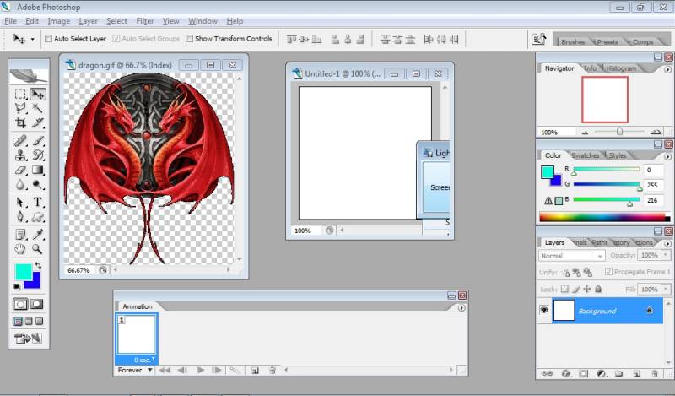Select the Brush tool
The height and width of the screenshot is (396, 675).
(x=37, y=140)
